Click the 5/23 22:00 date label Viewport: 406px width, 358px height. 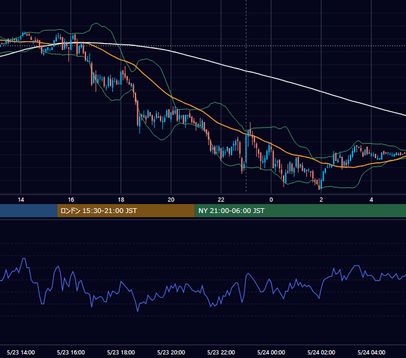(221, 352)
